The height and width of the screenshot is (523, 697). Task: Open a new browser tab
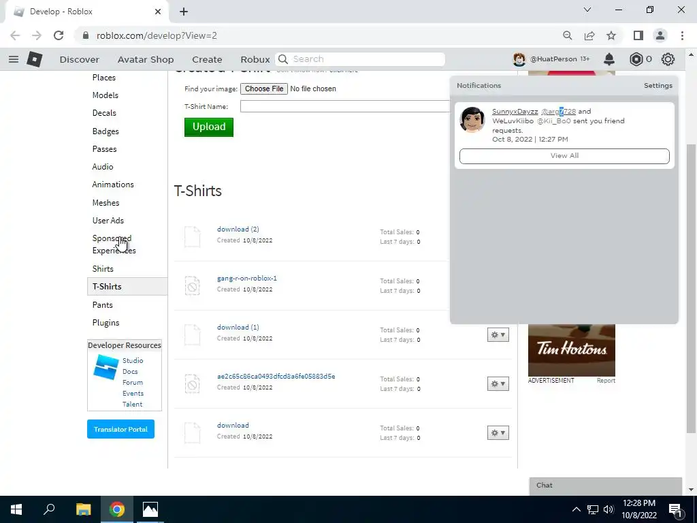[184, 12]
